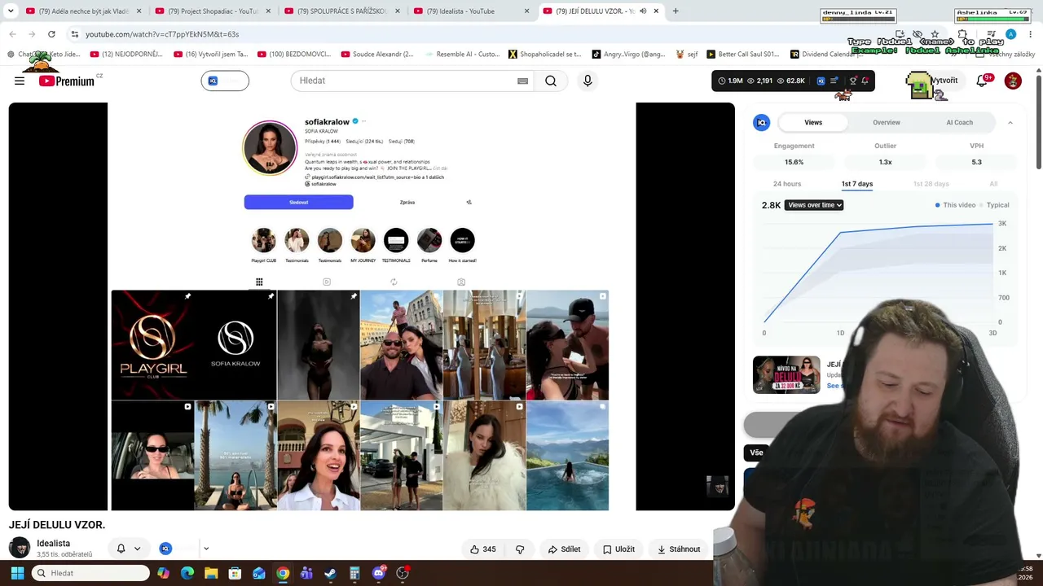
Task: Open the Idealista channel avatar
Action: tap(20, 549)
